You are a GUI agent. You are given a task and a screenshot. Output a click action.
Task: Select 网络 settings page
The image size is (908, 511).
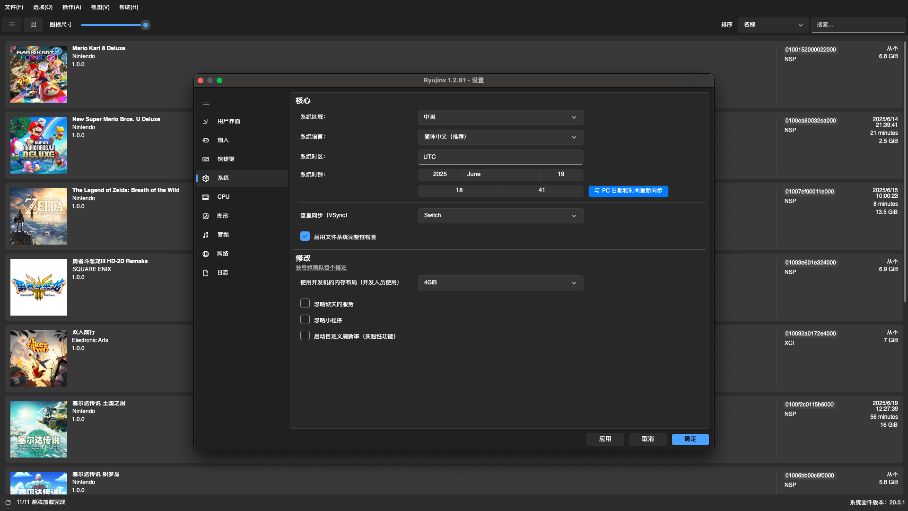point(242,254)
